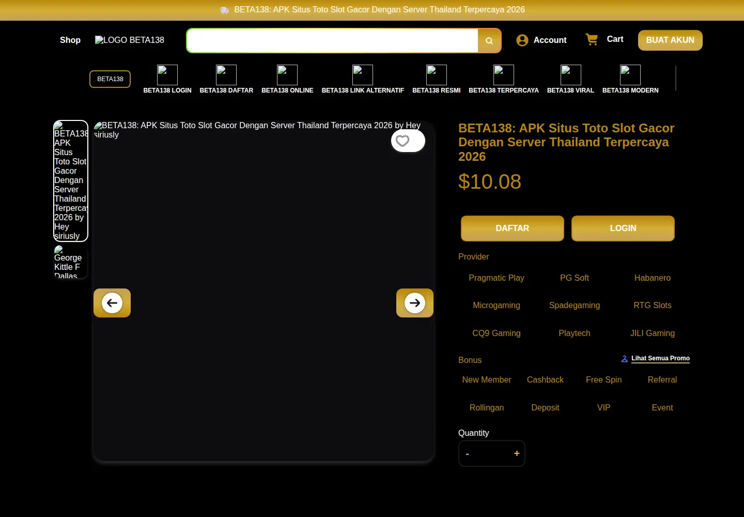Select the Microgaming provider option
The height and width of the screenshot is (517, 744).
497,306
